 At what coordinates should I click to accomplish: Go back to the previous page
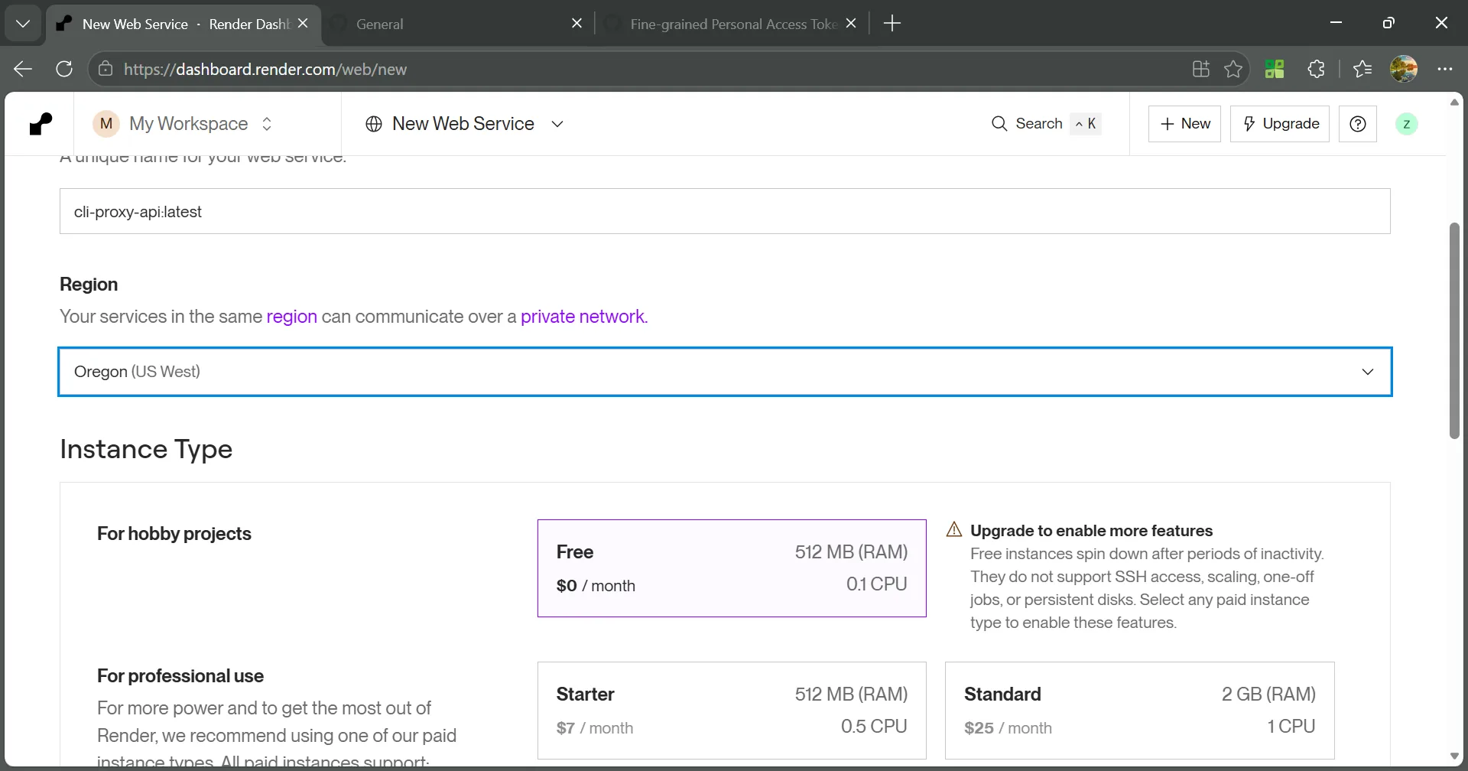pos(23,70)
